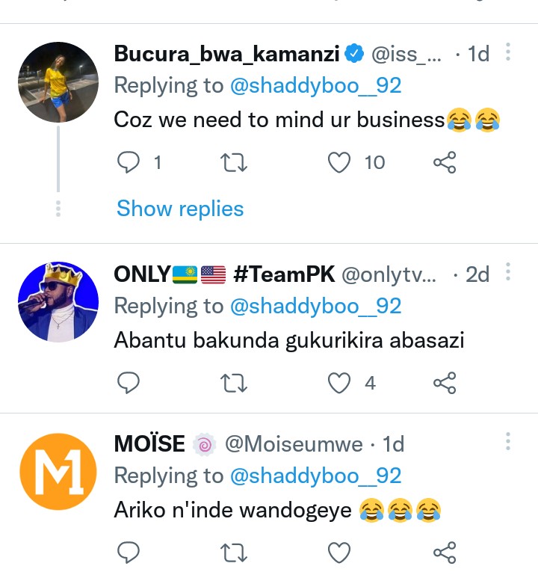Share Bucura_bwa_kamanzi's tweet
This screenshot has width=538, height=575.
click(445, 162)
